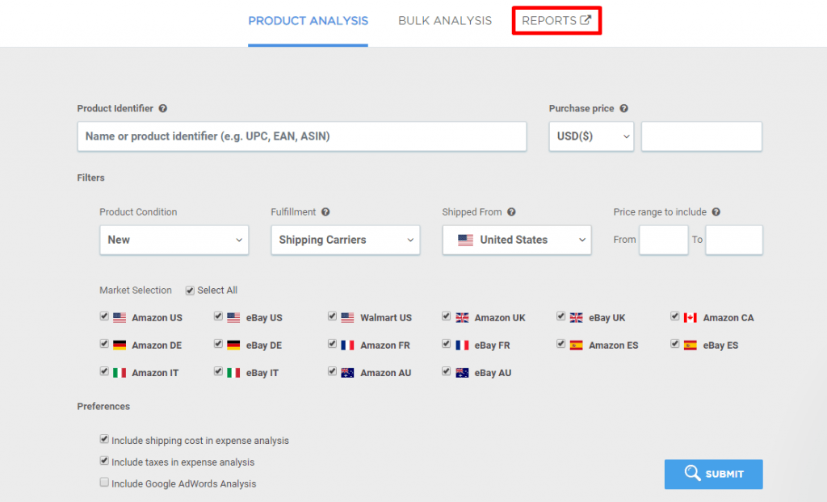Click the UK flag beside eBay UK
This screenshot has width=827, height=502.
pos(577,318)
